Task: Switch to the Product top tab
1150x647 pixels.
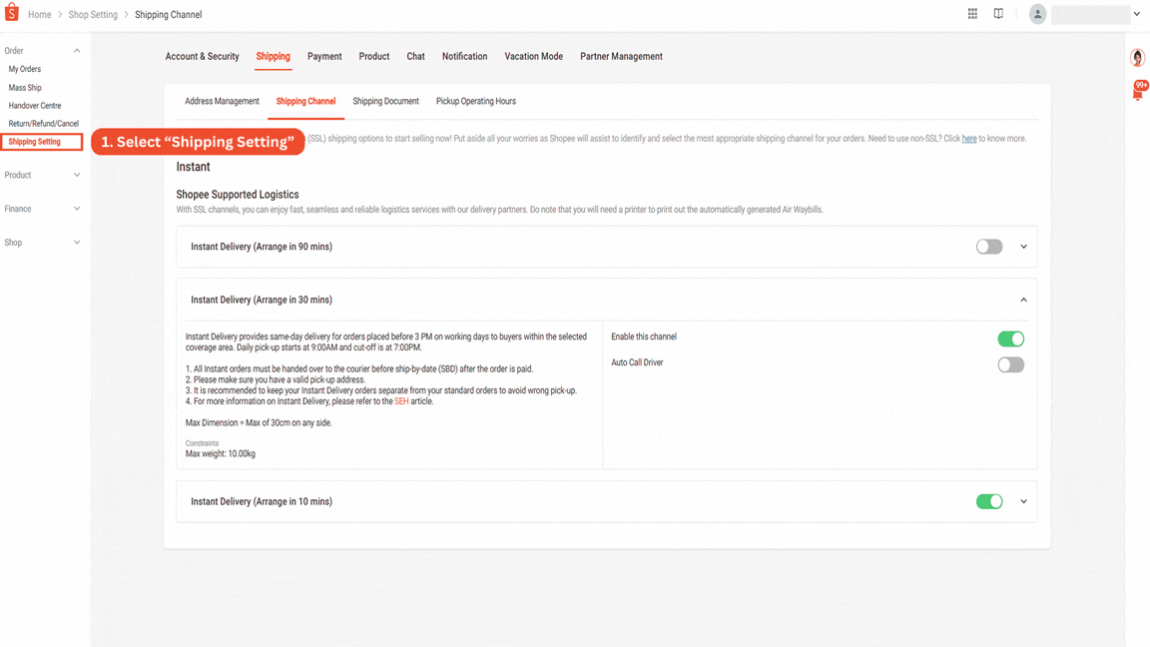Action: click(x=374, y=57)
